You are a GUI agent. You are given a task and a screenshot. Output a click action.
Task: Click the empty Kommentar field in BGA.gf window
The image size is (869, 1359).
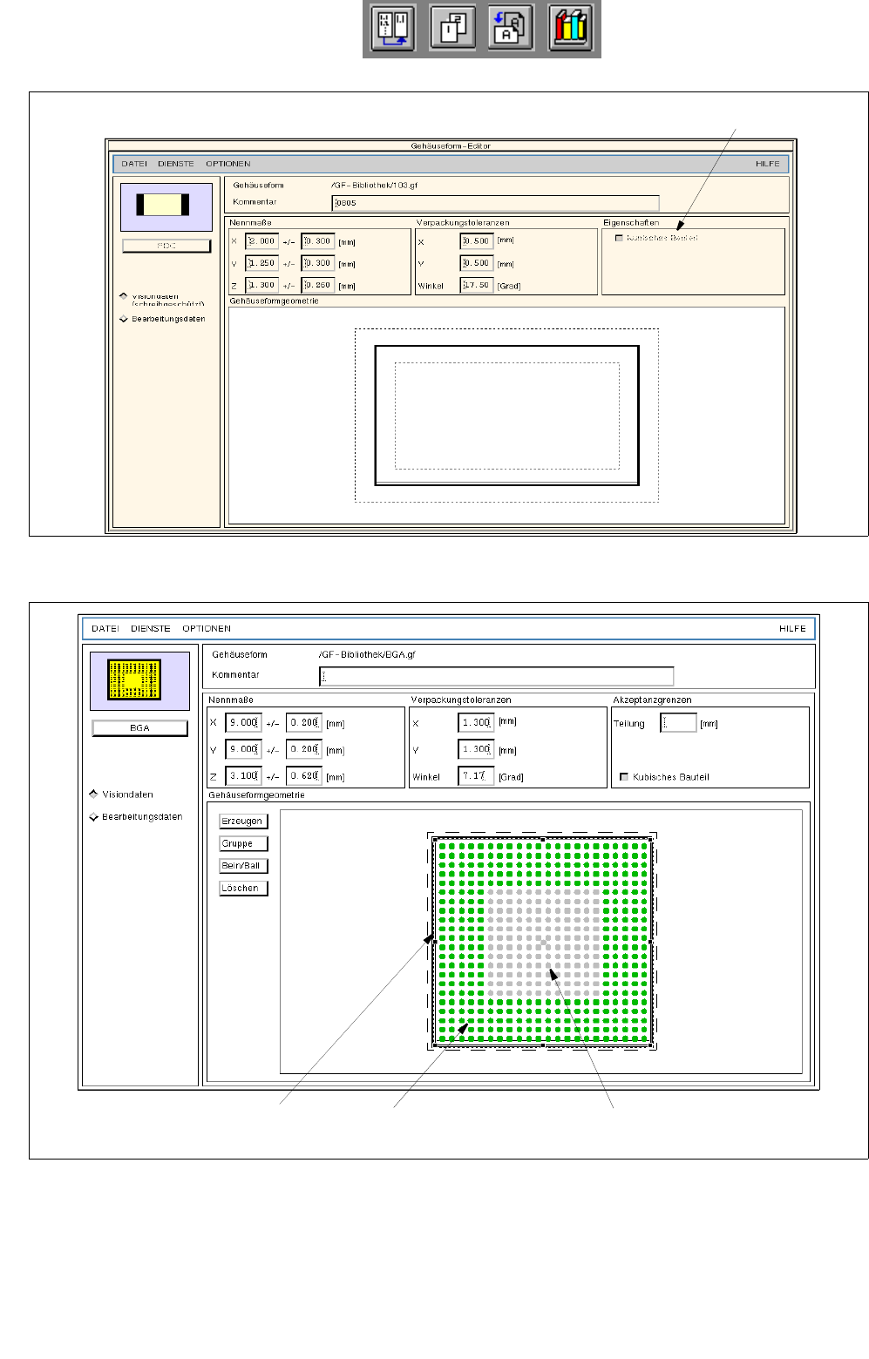tap(497, 676)
